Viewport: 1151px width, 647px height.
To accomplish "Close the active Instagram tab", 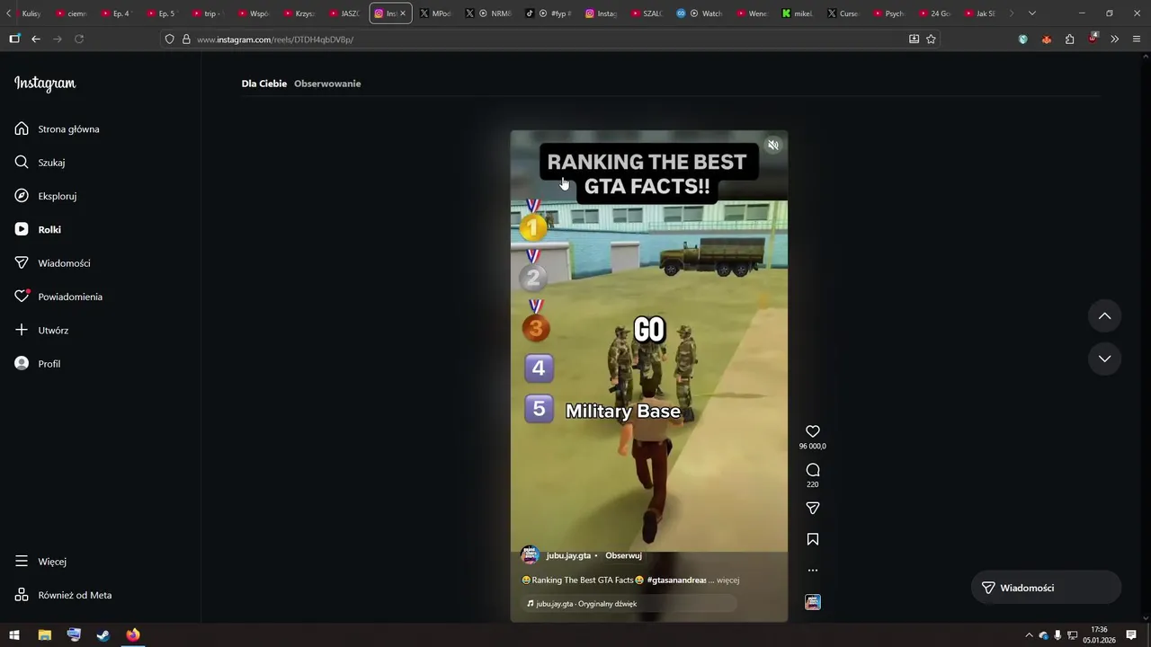I will pyautogui.click(x=403, y=13).
